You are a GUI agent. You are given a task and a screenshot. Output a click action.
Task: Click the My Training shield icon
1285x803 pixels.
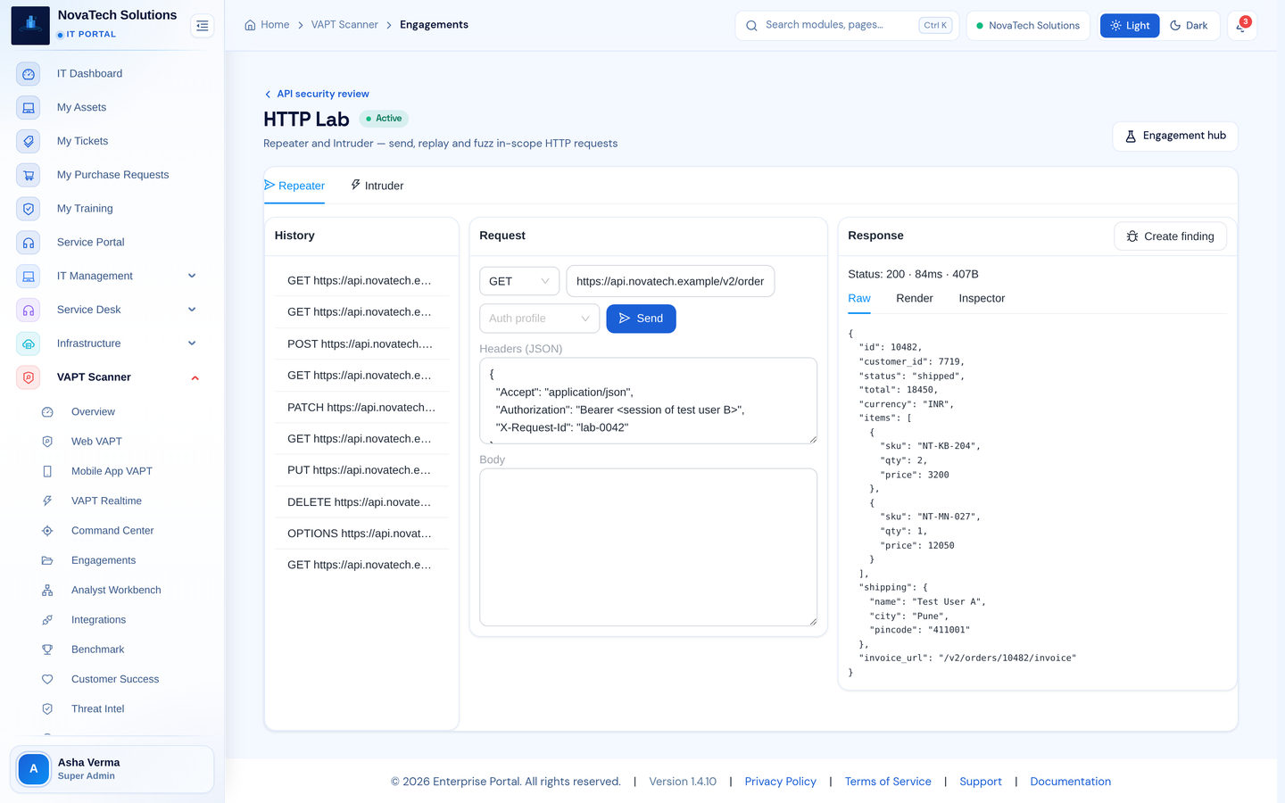[x=29, y=209]
